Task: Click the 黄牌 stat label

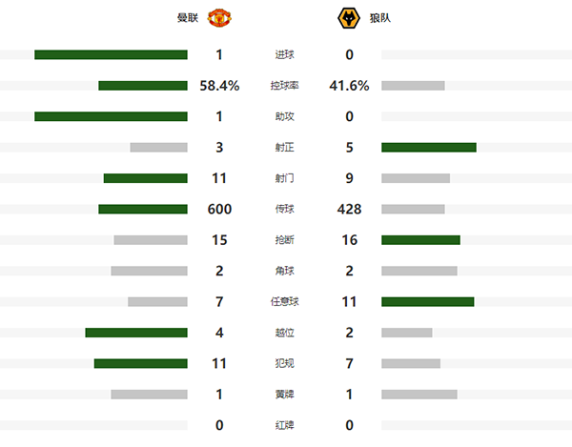Action: [285, 395]
